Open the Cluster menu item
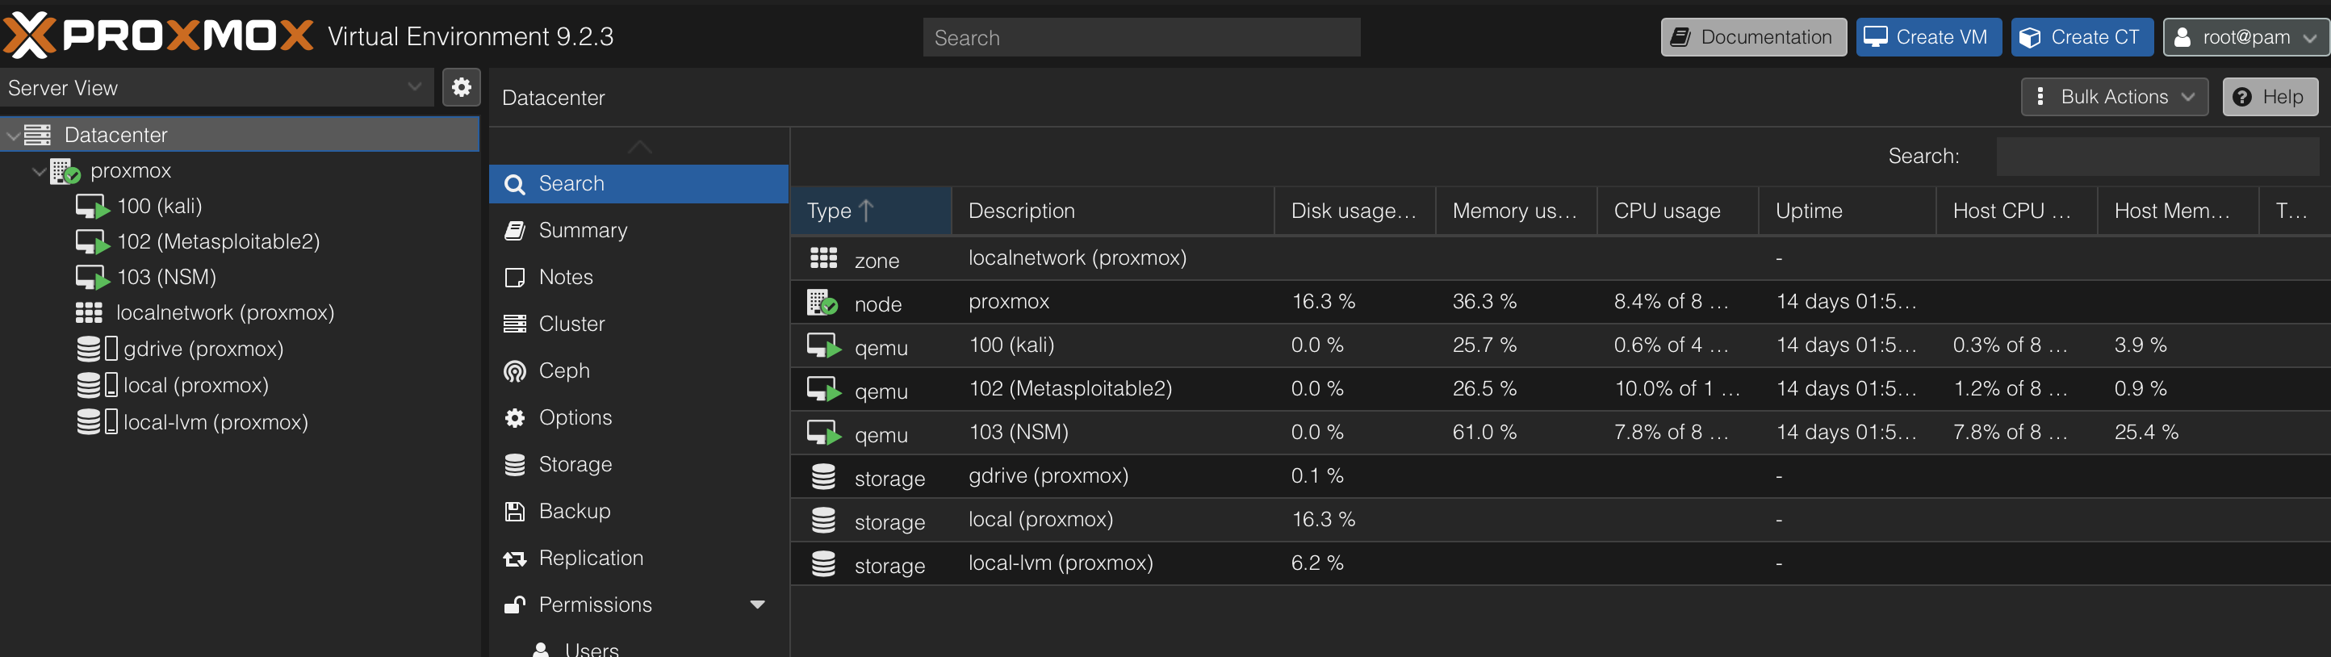Viewport: 2331px width, 657px height. 639,324
